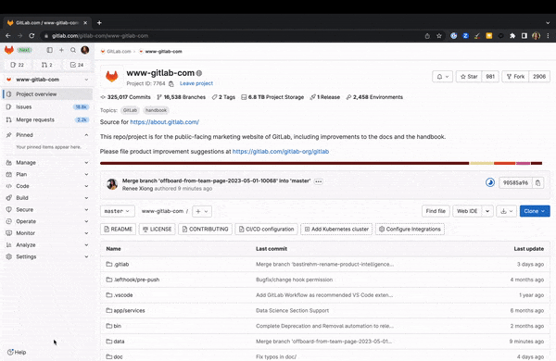This screenshot has height=361, width=556.
Task: Click the project fox avatar image
Action: click(112, 76)
